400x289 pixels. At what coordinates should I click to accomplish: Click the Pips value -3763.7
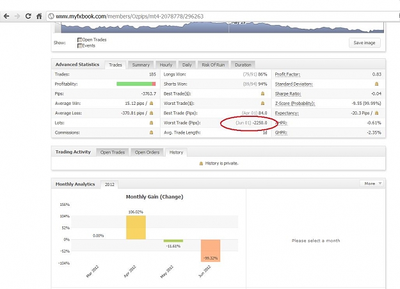point(148,93)
